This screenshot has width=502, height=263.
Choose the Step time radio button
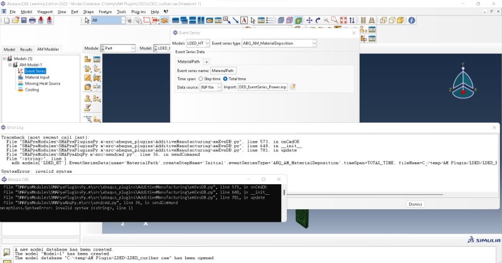[201, 79]
